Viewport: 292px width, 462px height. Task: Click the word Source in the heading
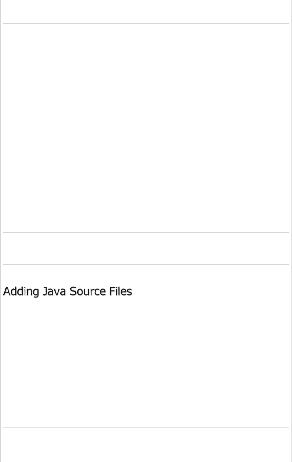(87, 291)
